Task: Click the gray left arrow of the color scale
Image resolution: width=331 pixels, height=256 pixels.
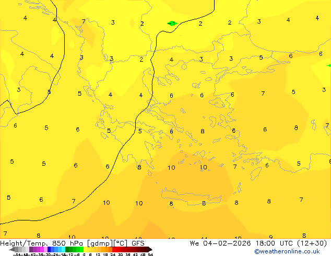Action: [x=12, y=250]
